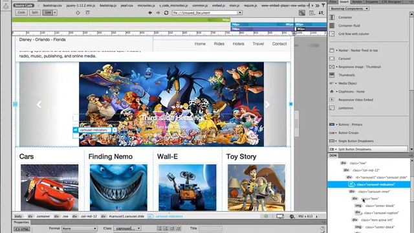Switch to Code view
Viewport: 414px width, 233px height.
coord(21,12)
